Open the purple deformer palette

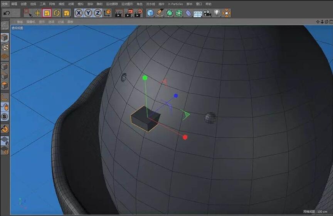pyautogui.click(x=188, y=13)
